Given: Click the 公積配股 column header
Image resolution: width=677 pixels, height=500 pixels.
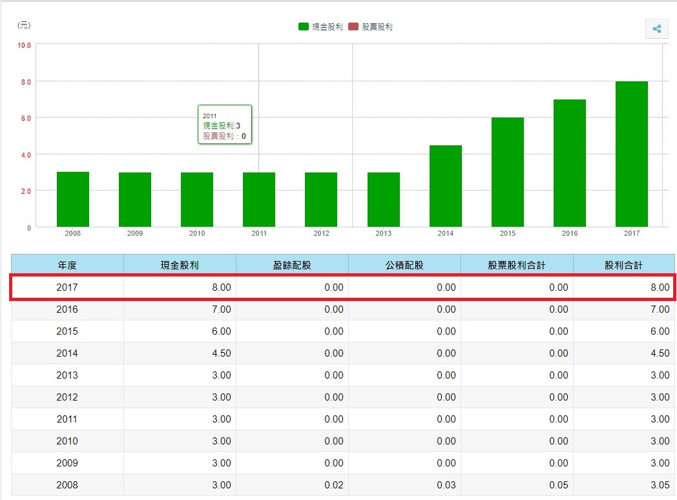Looking at the screenshot, I should click(404, 265).
